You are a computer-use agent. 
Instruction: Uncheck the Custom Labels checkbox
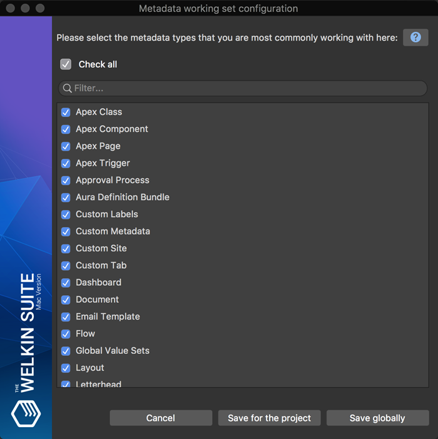click(x=66, y=214)
